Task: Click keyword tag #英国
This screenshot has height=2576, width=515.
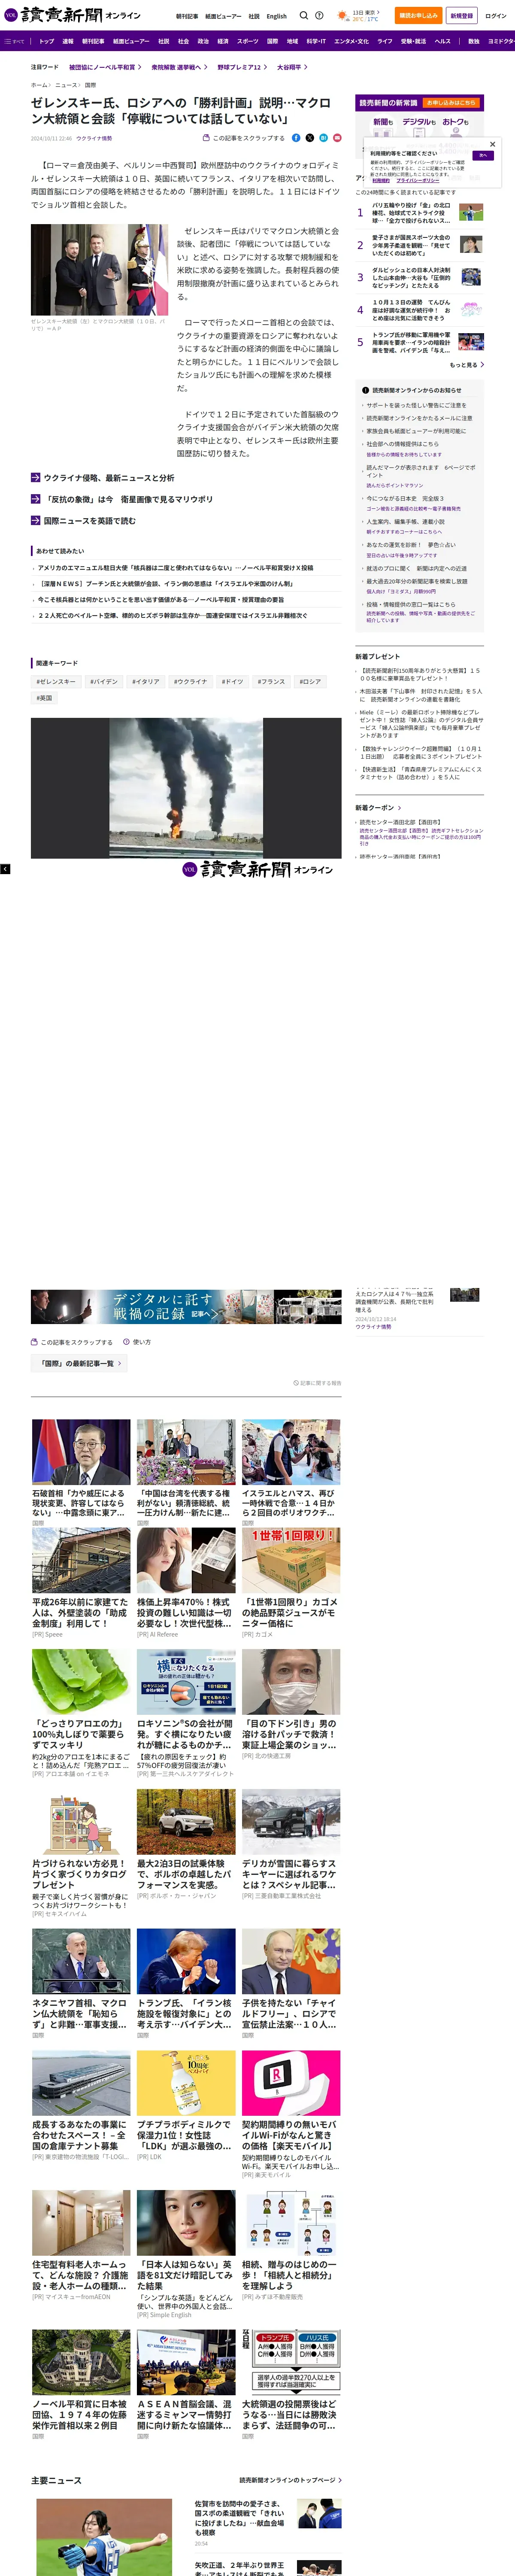Action: (x=44, y=698)
